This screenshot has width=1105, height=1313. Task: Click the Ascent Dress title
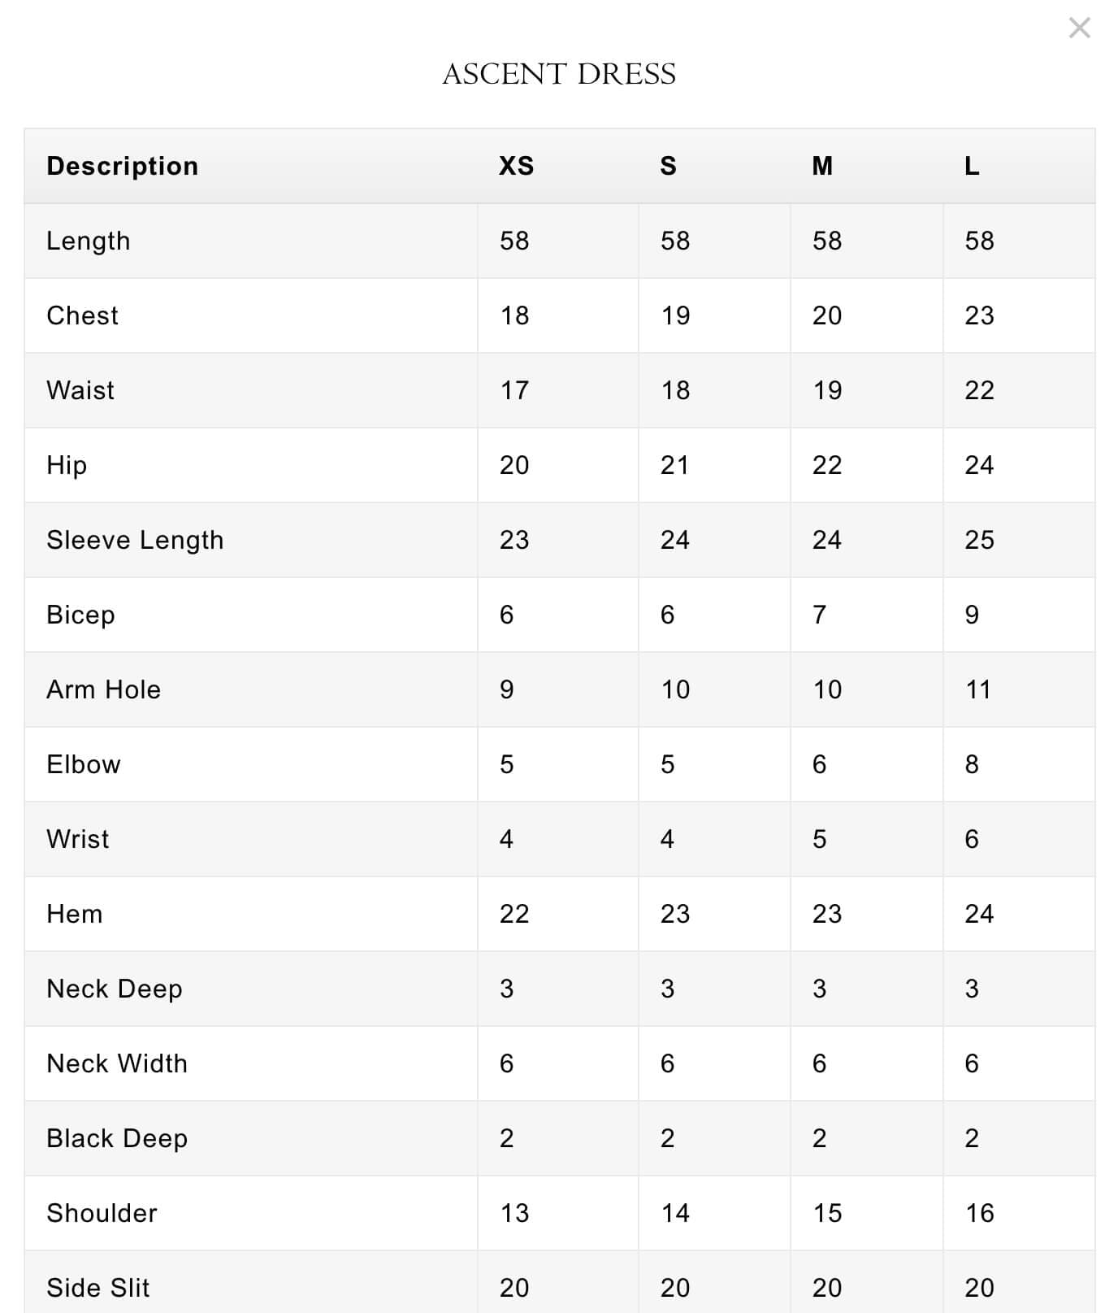(x=559, y=74)
